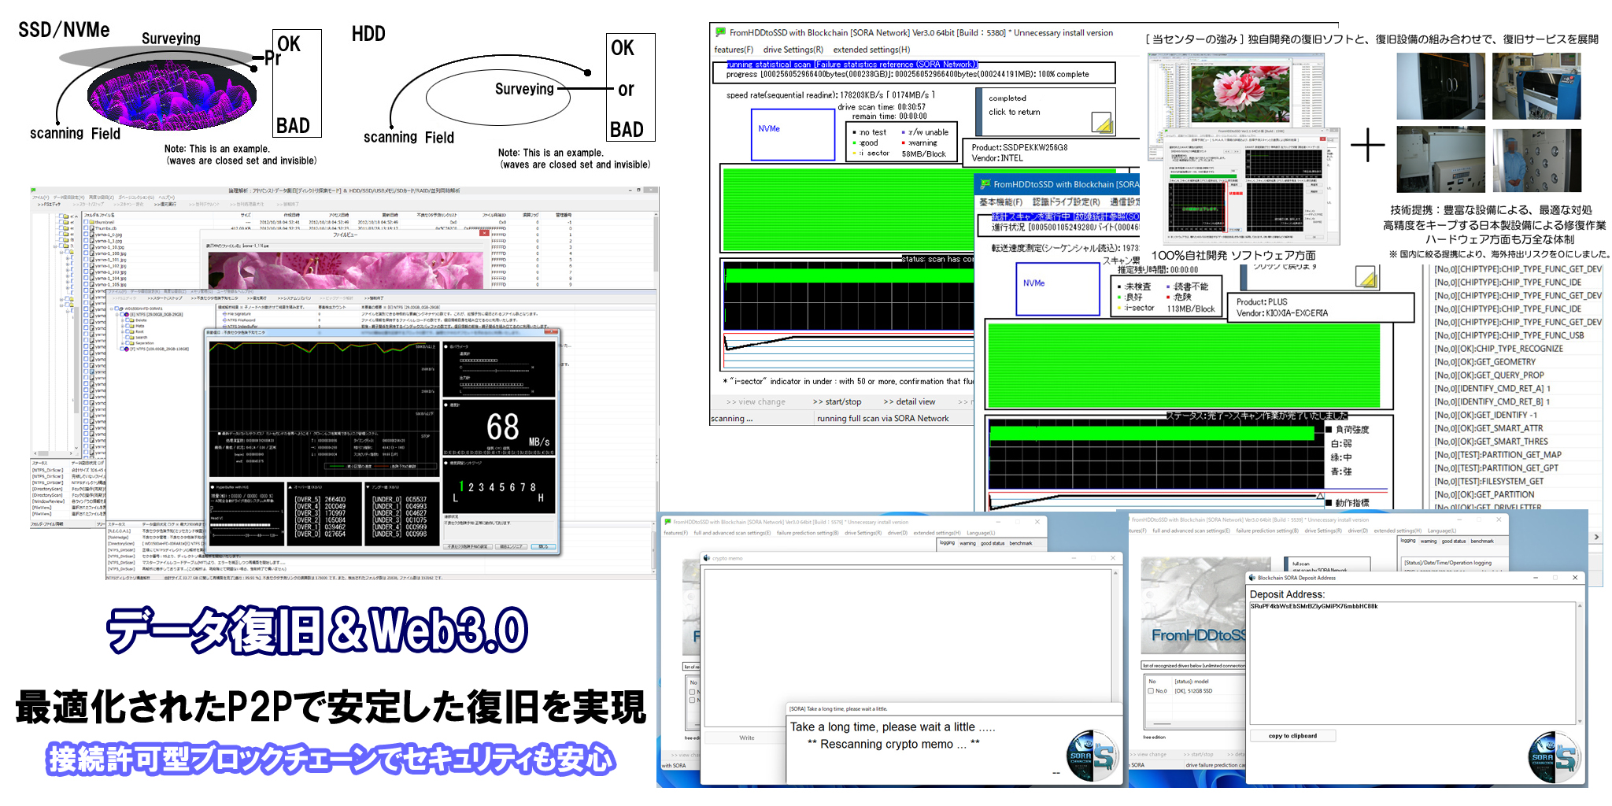Switch to logging tab in Build 5579 window
Image resolution: width=1612 pixels, height=806 pixels.
tap(947, 543)
